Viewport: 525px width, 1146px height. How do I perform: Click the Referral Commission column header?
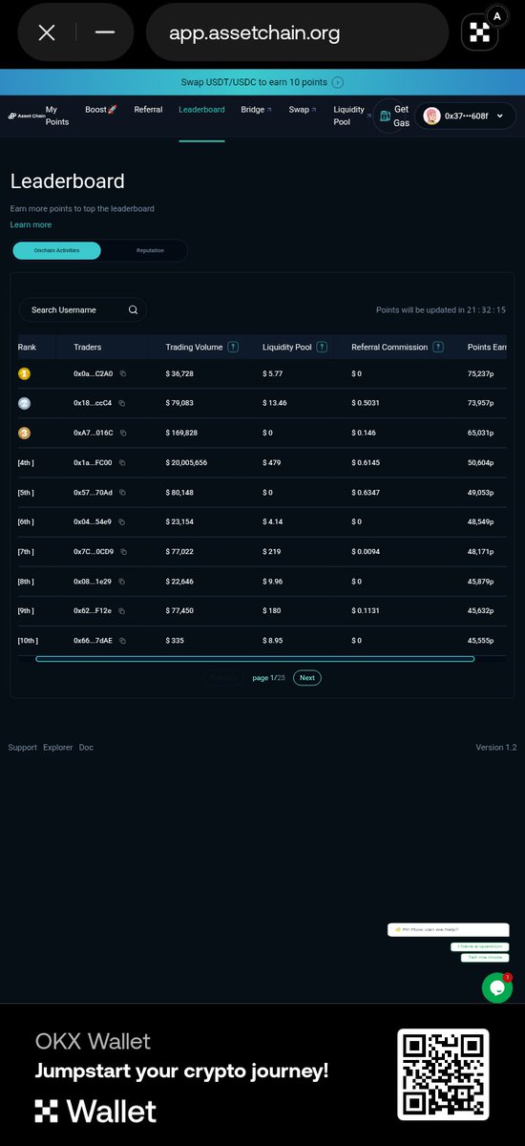point(389,347)
